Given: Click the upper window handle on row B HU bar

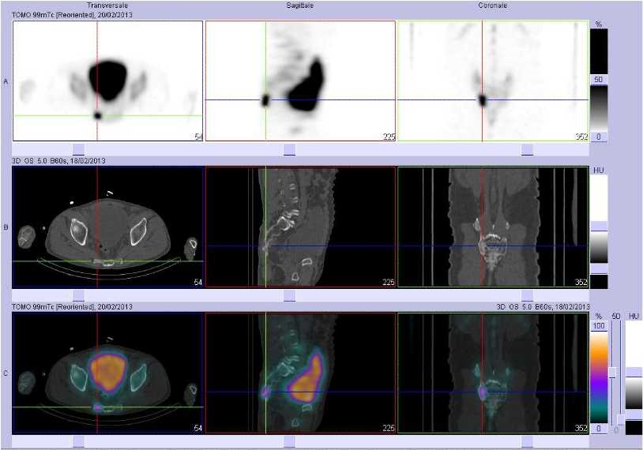Looking at the screenshot, I should 599,227.
